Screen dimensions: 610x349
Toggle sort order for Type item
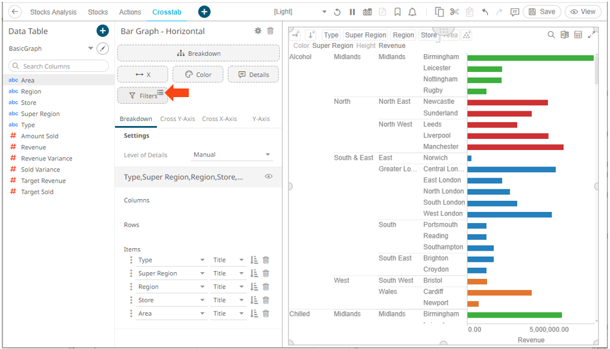coord(254,260)
